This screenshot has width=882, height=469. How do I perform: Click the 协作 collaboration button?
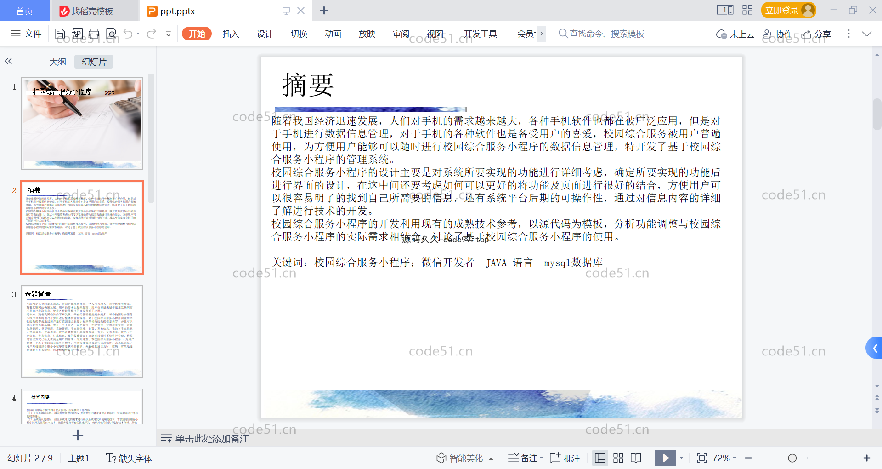777,34
